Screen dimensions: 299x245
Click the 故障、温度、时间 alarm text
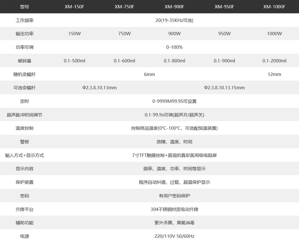click(x=174, y=142)
